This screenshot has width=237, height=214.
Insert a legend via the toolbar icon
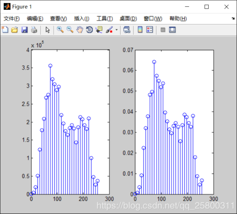[x=150, y=30]
